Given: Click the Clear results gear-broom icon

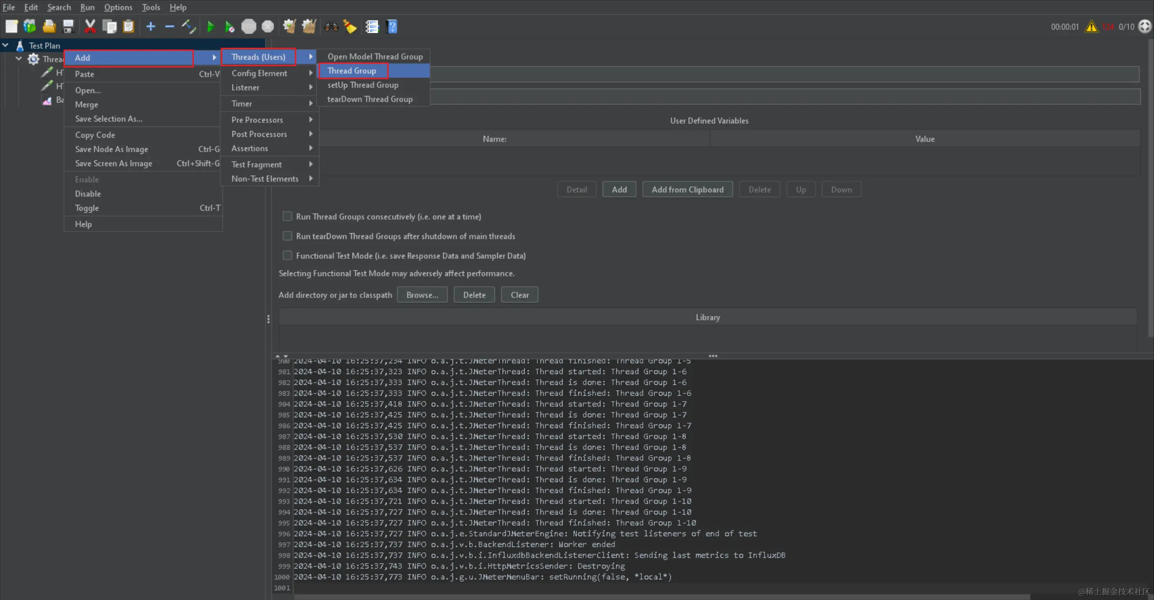Looking at the screenshot, I should pyautogui.click(x=289, y=27).
